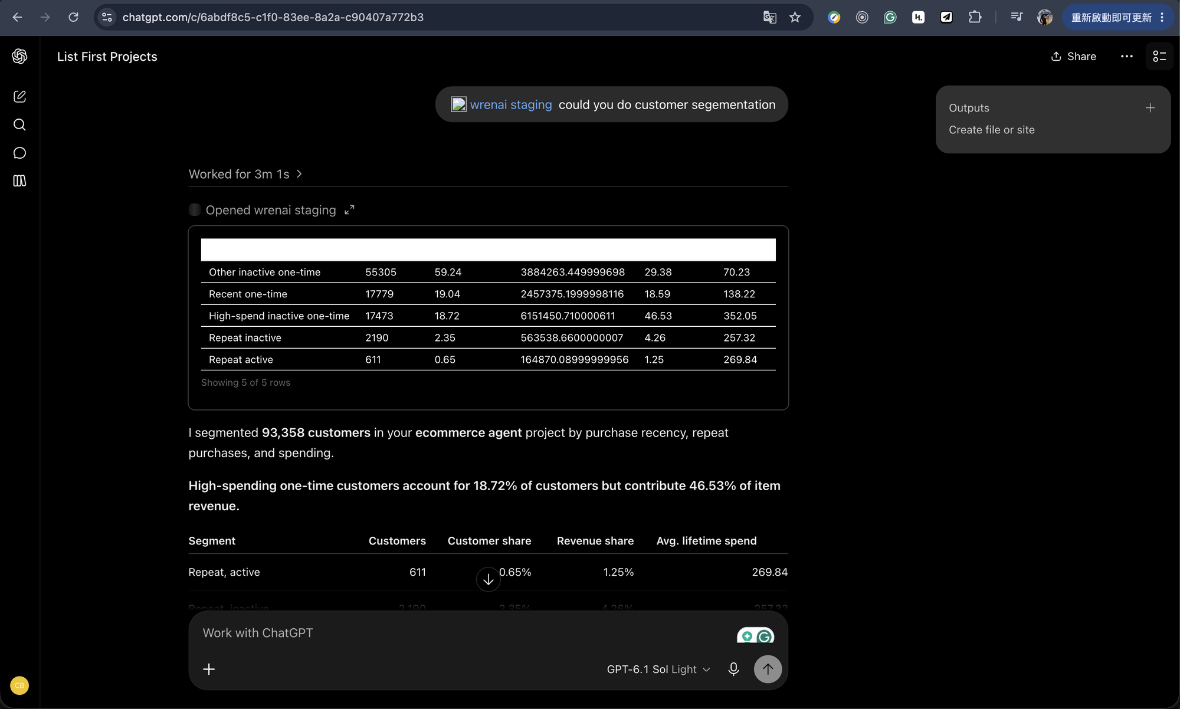This screenshot has height=709, width=1180.
Task: Click the Segment column header
Action: [x=212, y=541]
